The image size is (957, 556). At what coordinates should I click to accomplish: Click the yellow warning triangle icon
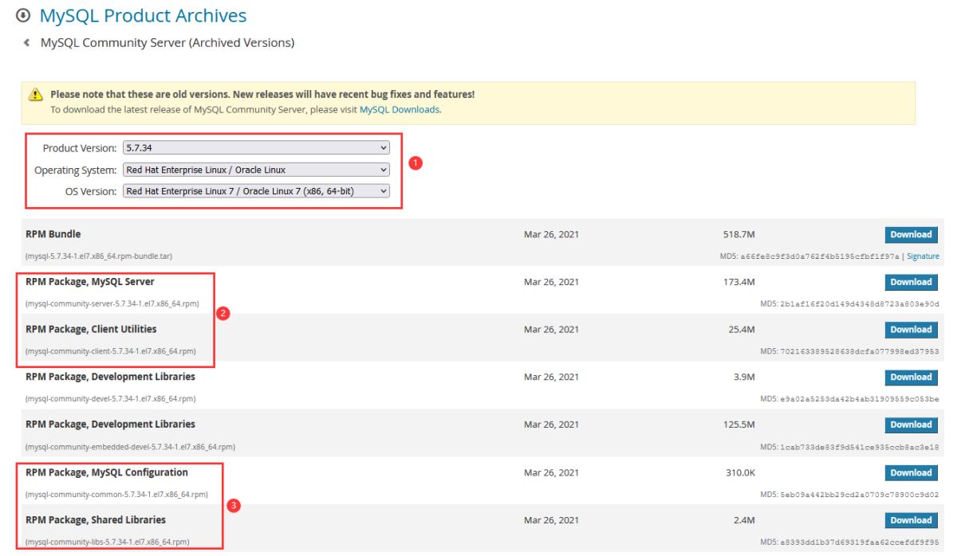tap(36, 95)
